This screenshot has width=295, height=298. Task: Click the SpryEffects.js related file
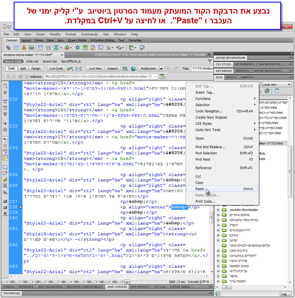pyautogui.click(x=71, y=61)
